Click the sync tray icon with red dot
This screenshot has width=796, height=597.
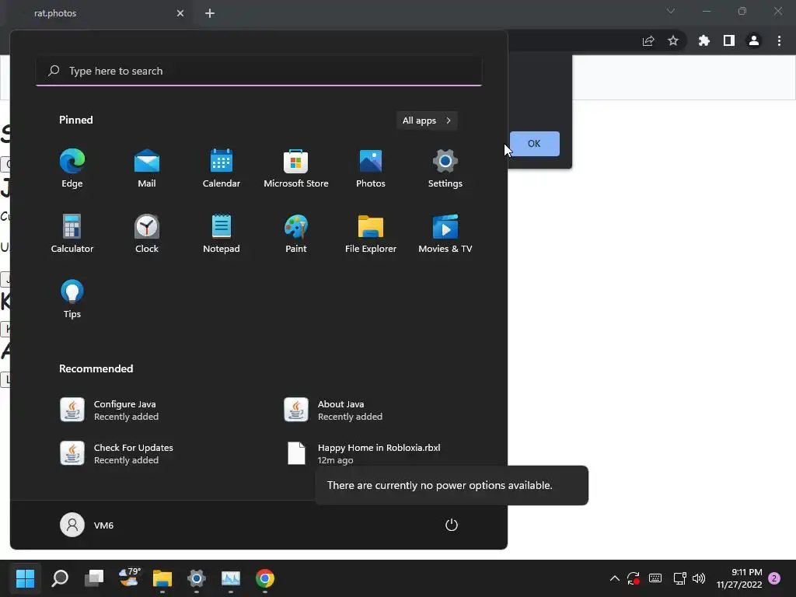click(633, 578)
